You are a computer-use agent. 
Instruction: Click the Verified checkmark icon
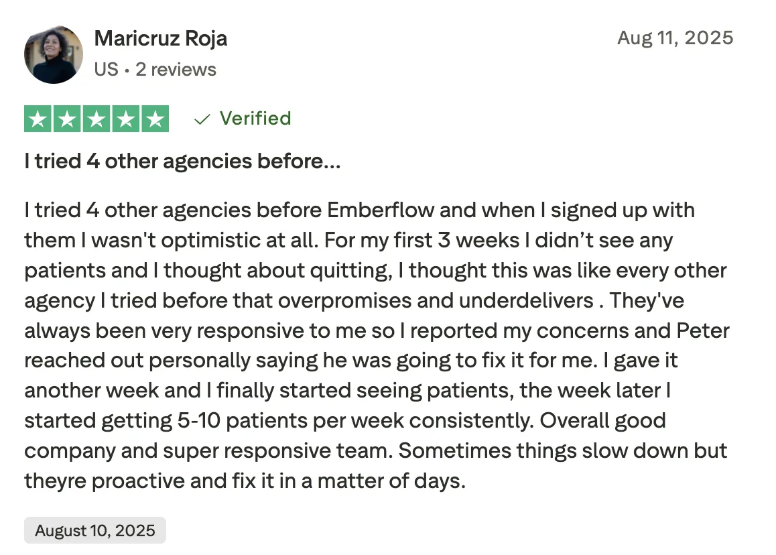[x=202, y=119]
